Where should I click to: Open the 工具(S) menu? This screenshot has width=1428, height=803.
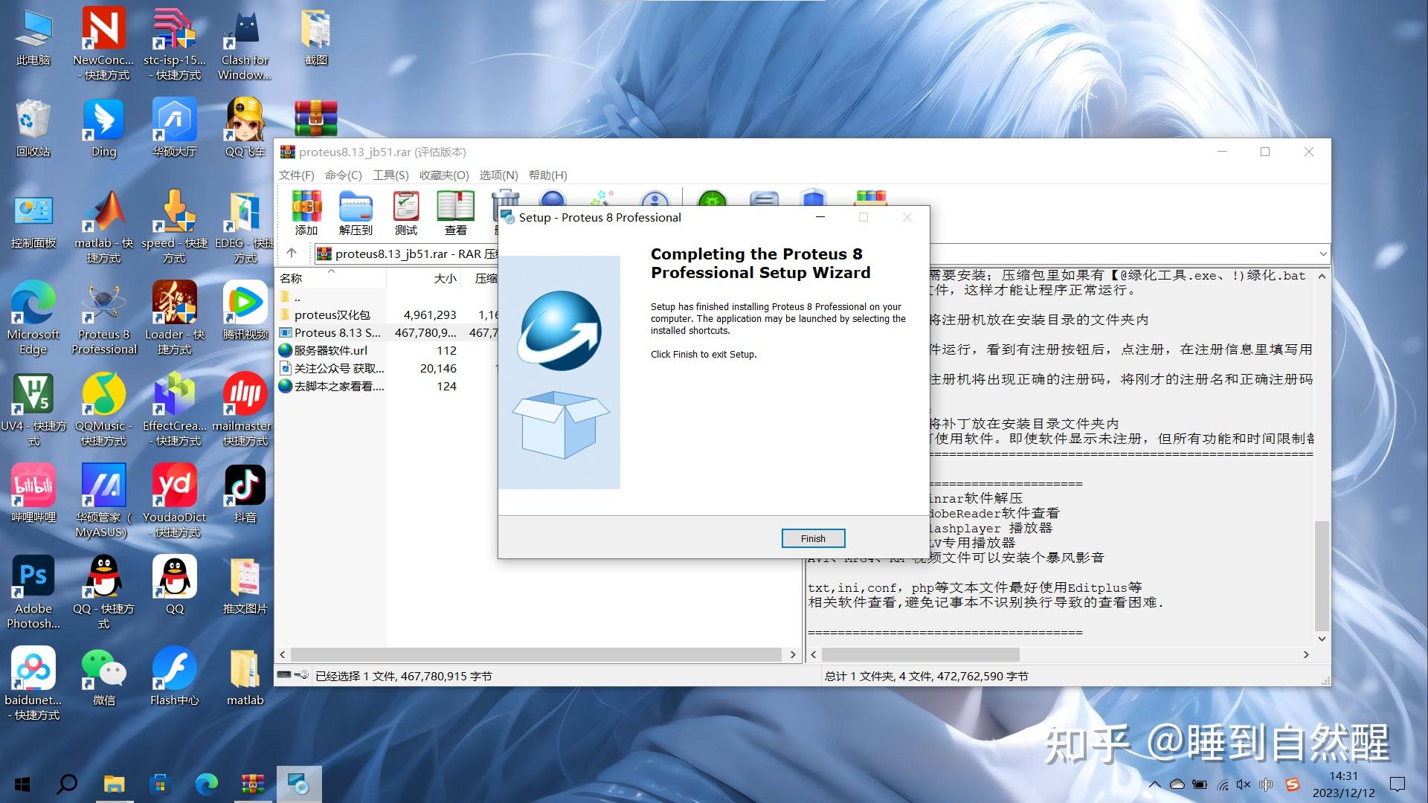click(390, 175)
